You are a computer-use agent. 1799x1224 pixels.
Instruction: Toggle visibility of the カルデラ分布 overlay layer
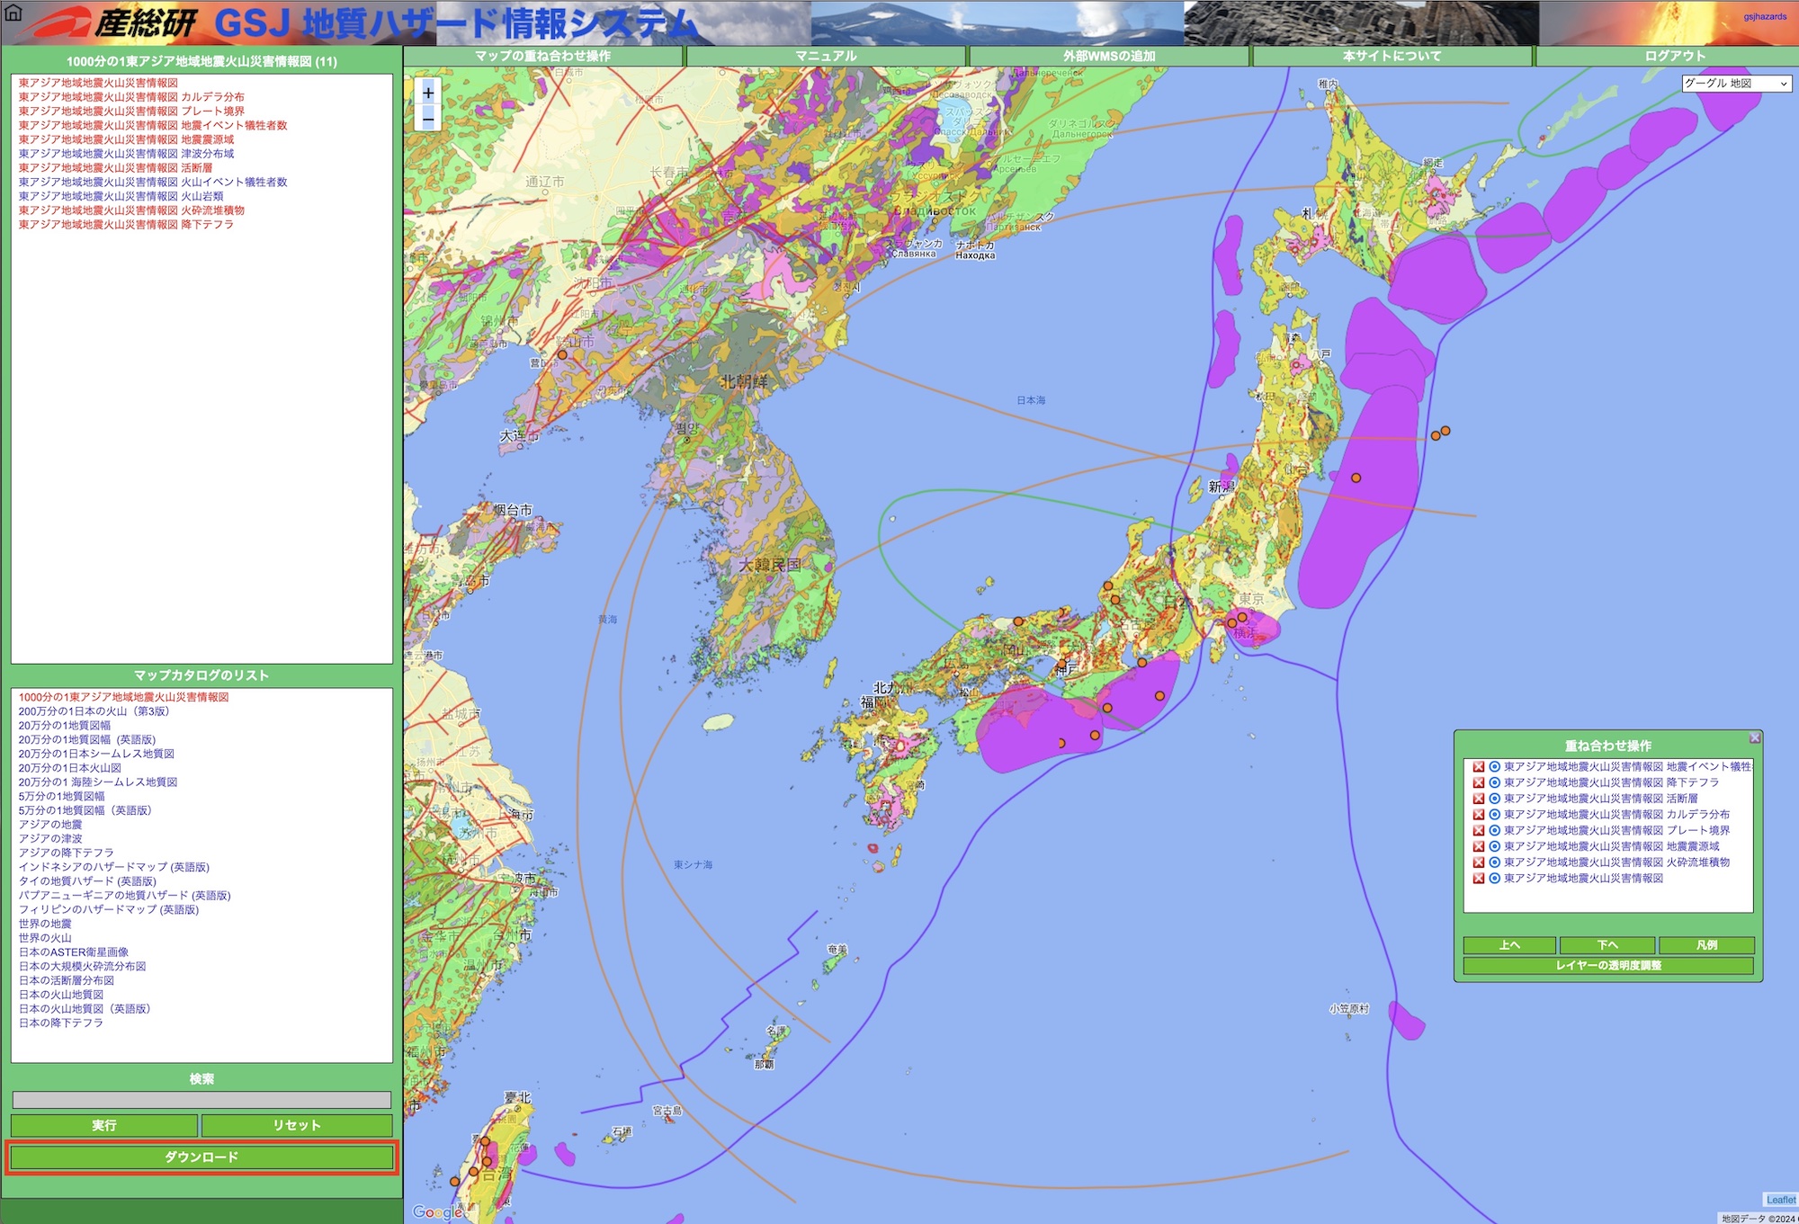(1494, 815)
